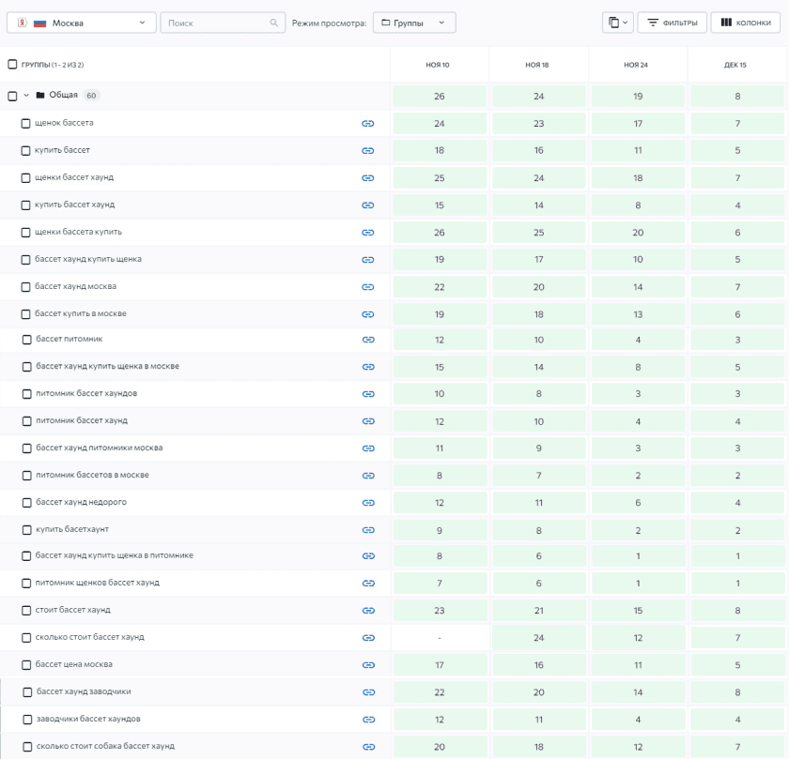Viewport: 789px width, 759px height.
Task: Open link icon for 'стоит бассет хаунд'
Action: click(368, 611)
